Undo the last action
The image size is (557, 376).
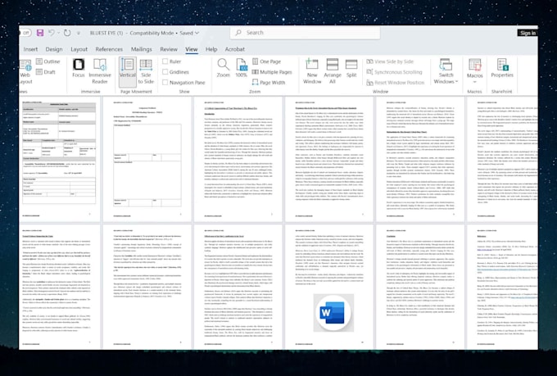(x=52, y=33)
